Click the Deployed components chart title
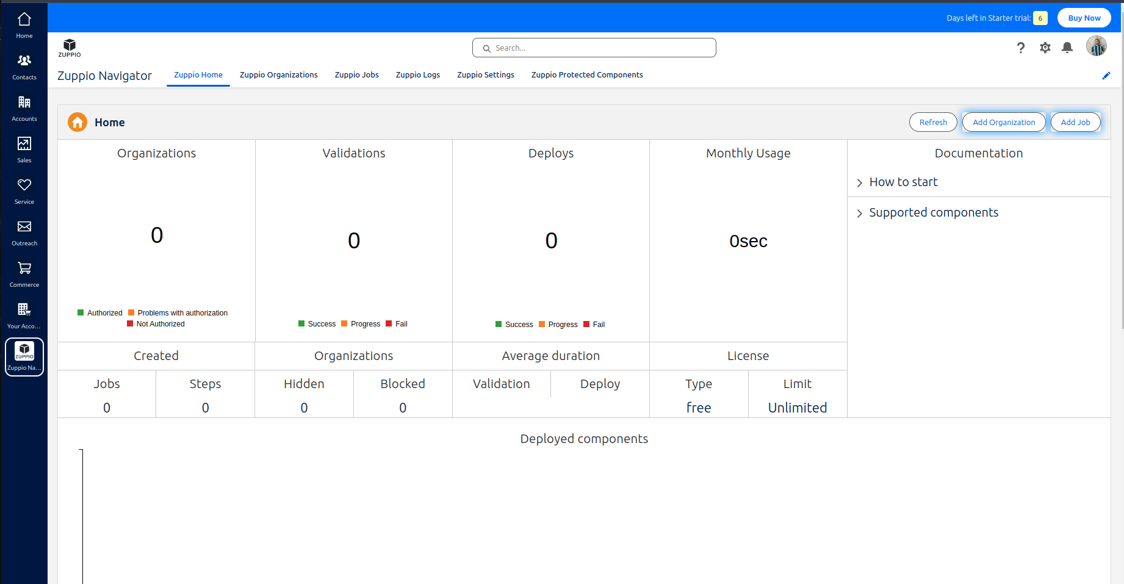Screen dimensions: 1124x584 pyautogui.click(x=584, y=439)
